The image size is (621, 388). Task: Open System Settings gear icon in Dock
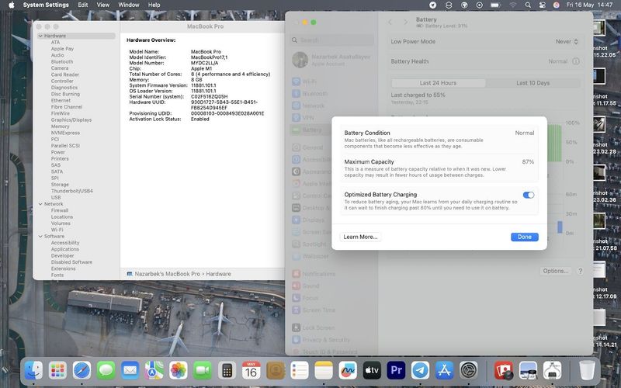point(469,371)
